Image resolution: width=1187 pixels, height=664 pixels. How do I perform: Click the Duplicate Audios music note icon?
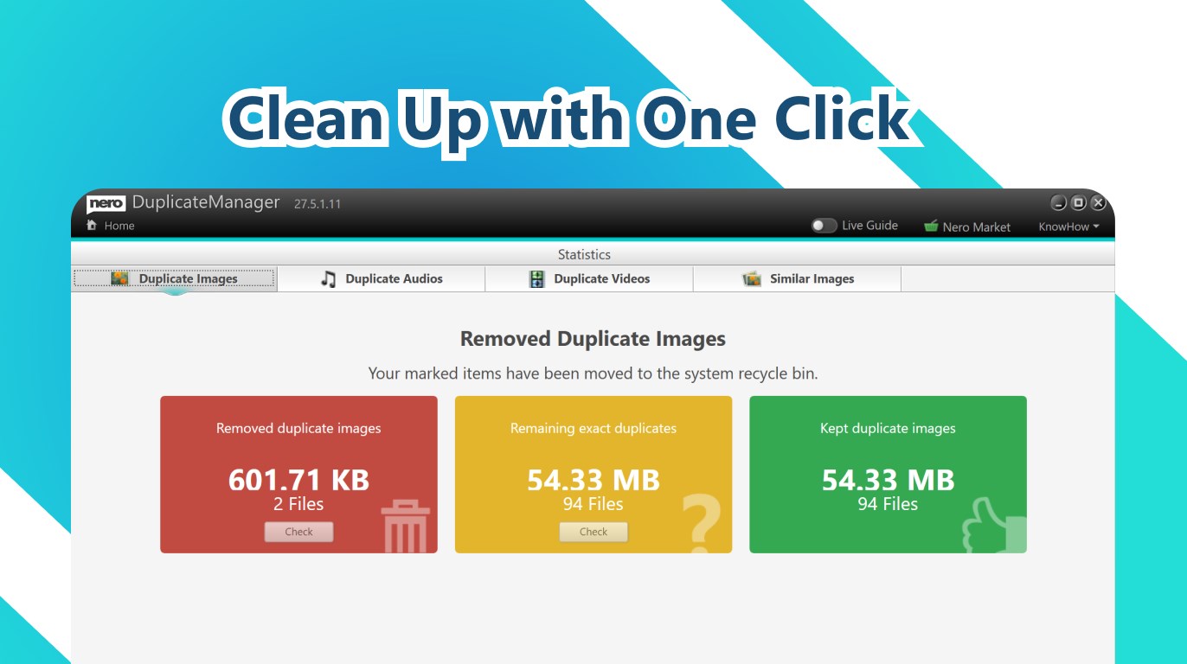[328, 278]
